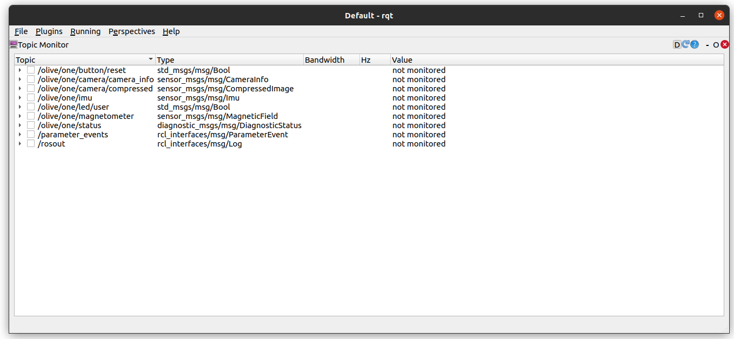The image size is (734, 339).
Task: Click the sensor_msgs/msg/CameraInfo type cell
Action: coord(212,79)
